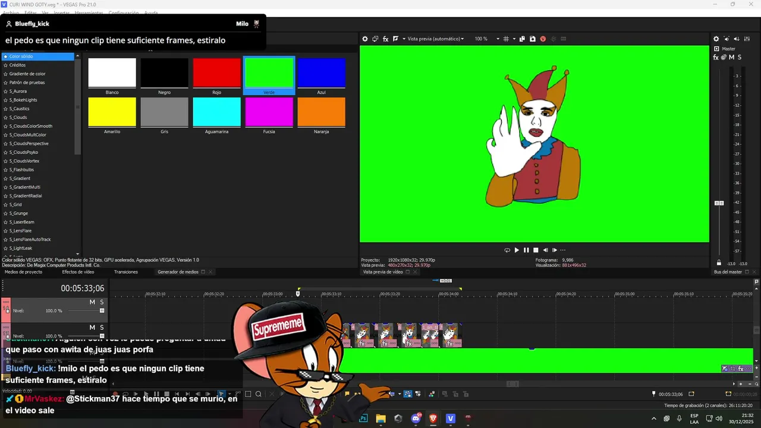
Task: Switch to Efectos de vídeo tab
Action: pyautogui.click(x=78, y=272)
